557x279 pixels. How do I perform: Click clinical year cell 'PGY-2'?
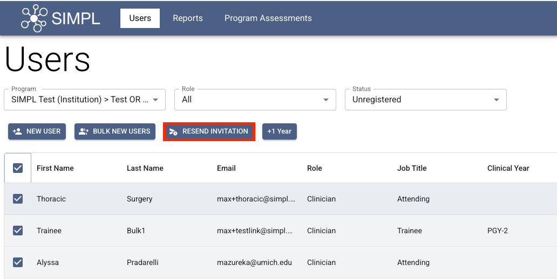498,231
